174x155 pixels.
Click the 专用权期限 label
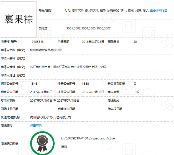tap(8, 101)
